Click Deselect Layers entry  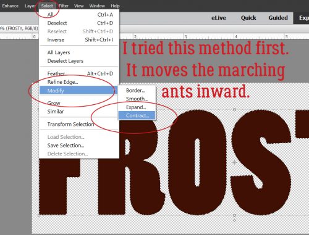coord(78,61)
